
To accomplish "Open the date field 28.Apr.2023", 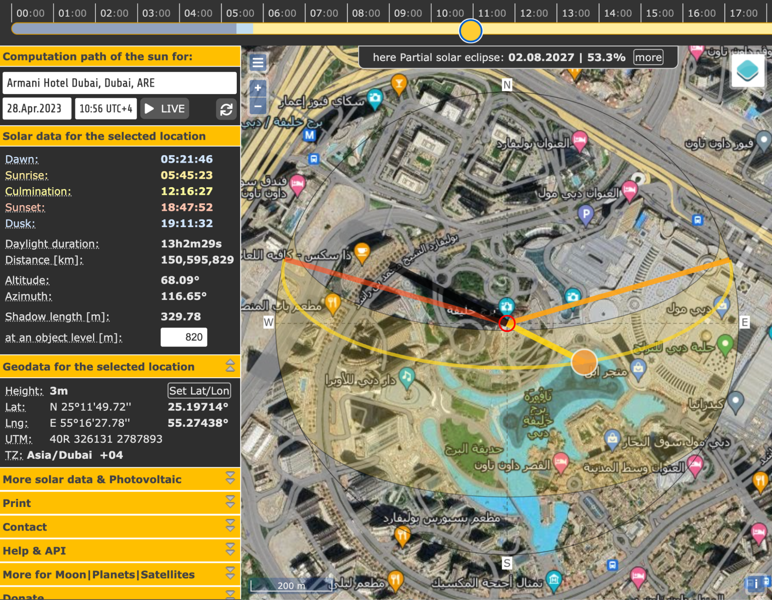I will [37, 109].
